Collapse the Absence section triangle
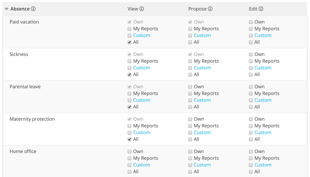The height and width of the screenshot is (177, 310). point(7,9)
